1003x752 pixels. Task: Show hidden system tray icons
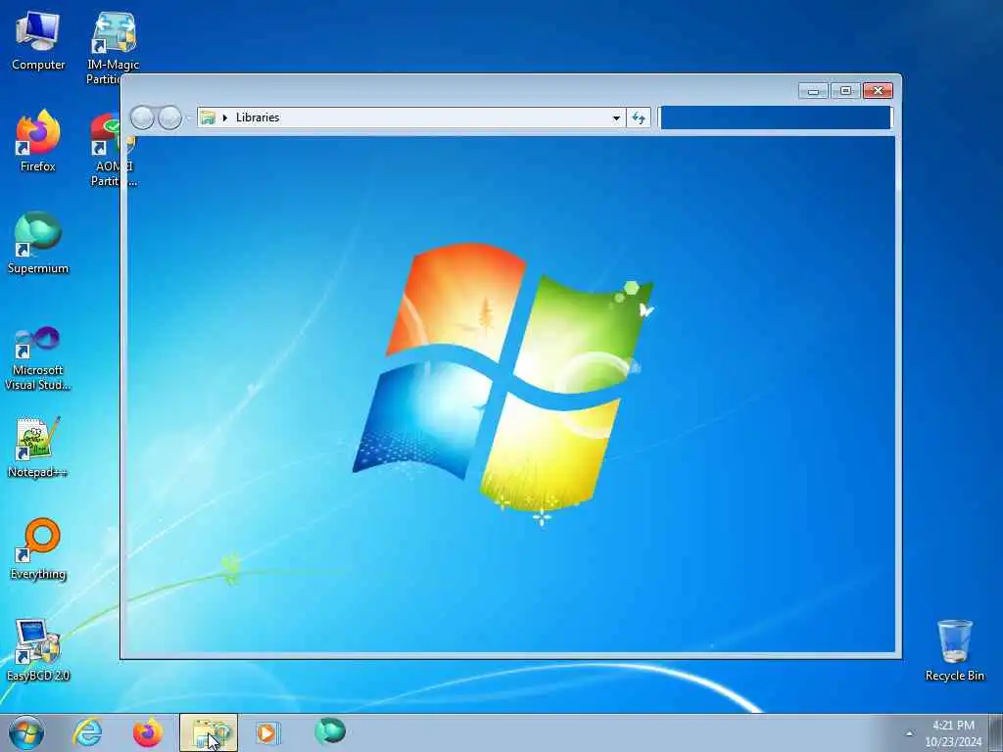[909, 733]
